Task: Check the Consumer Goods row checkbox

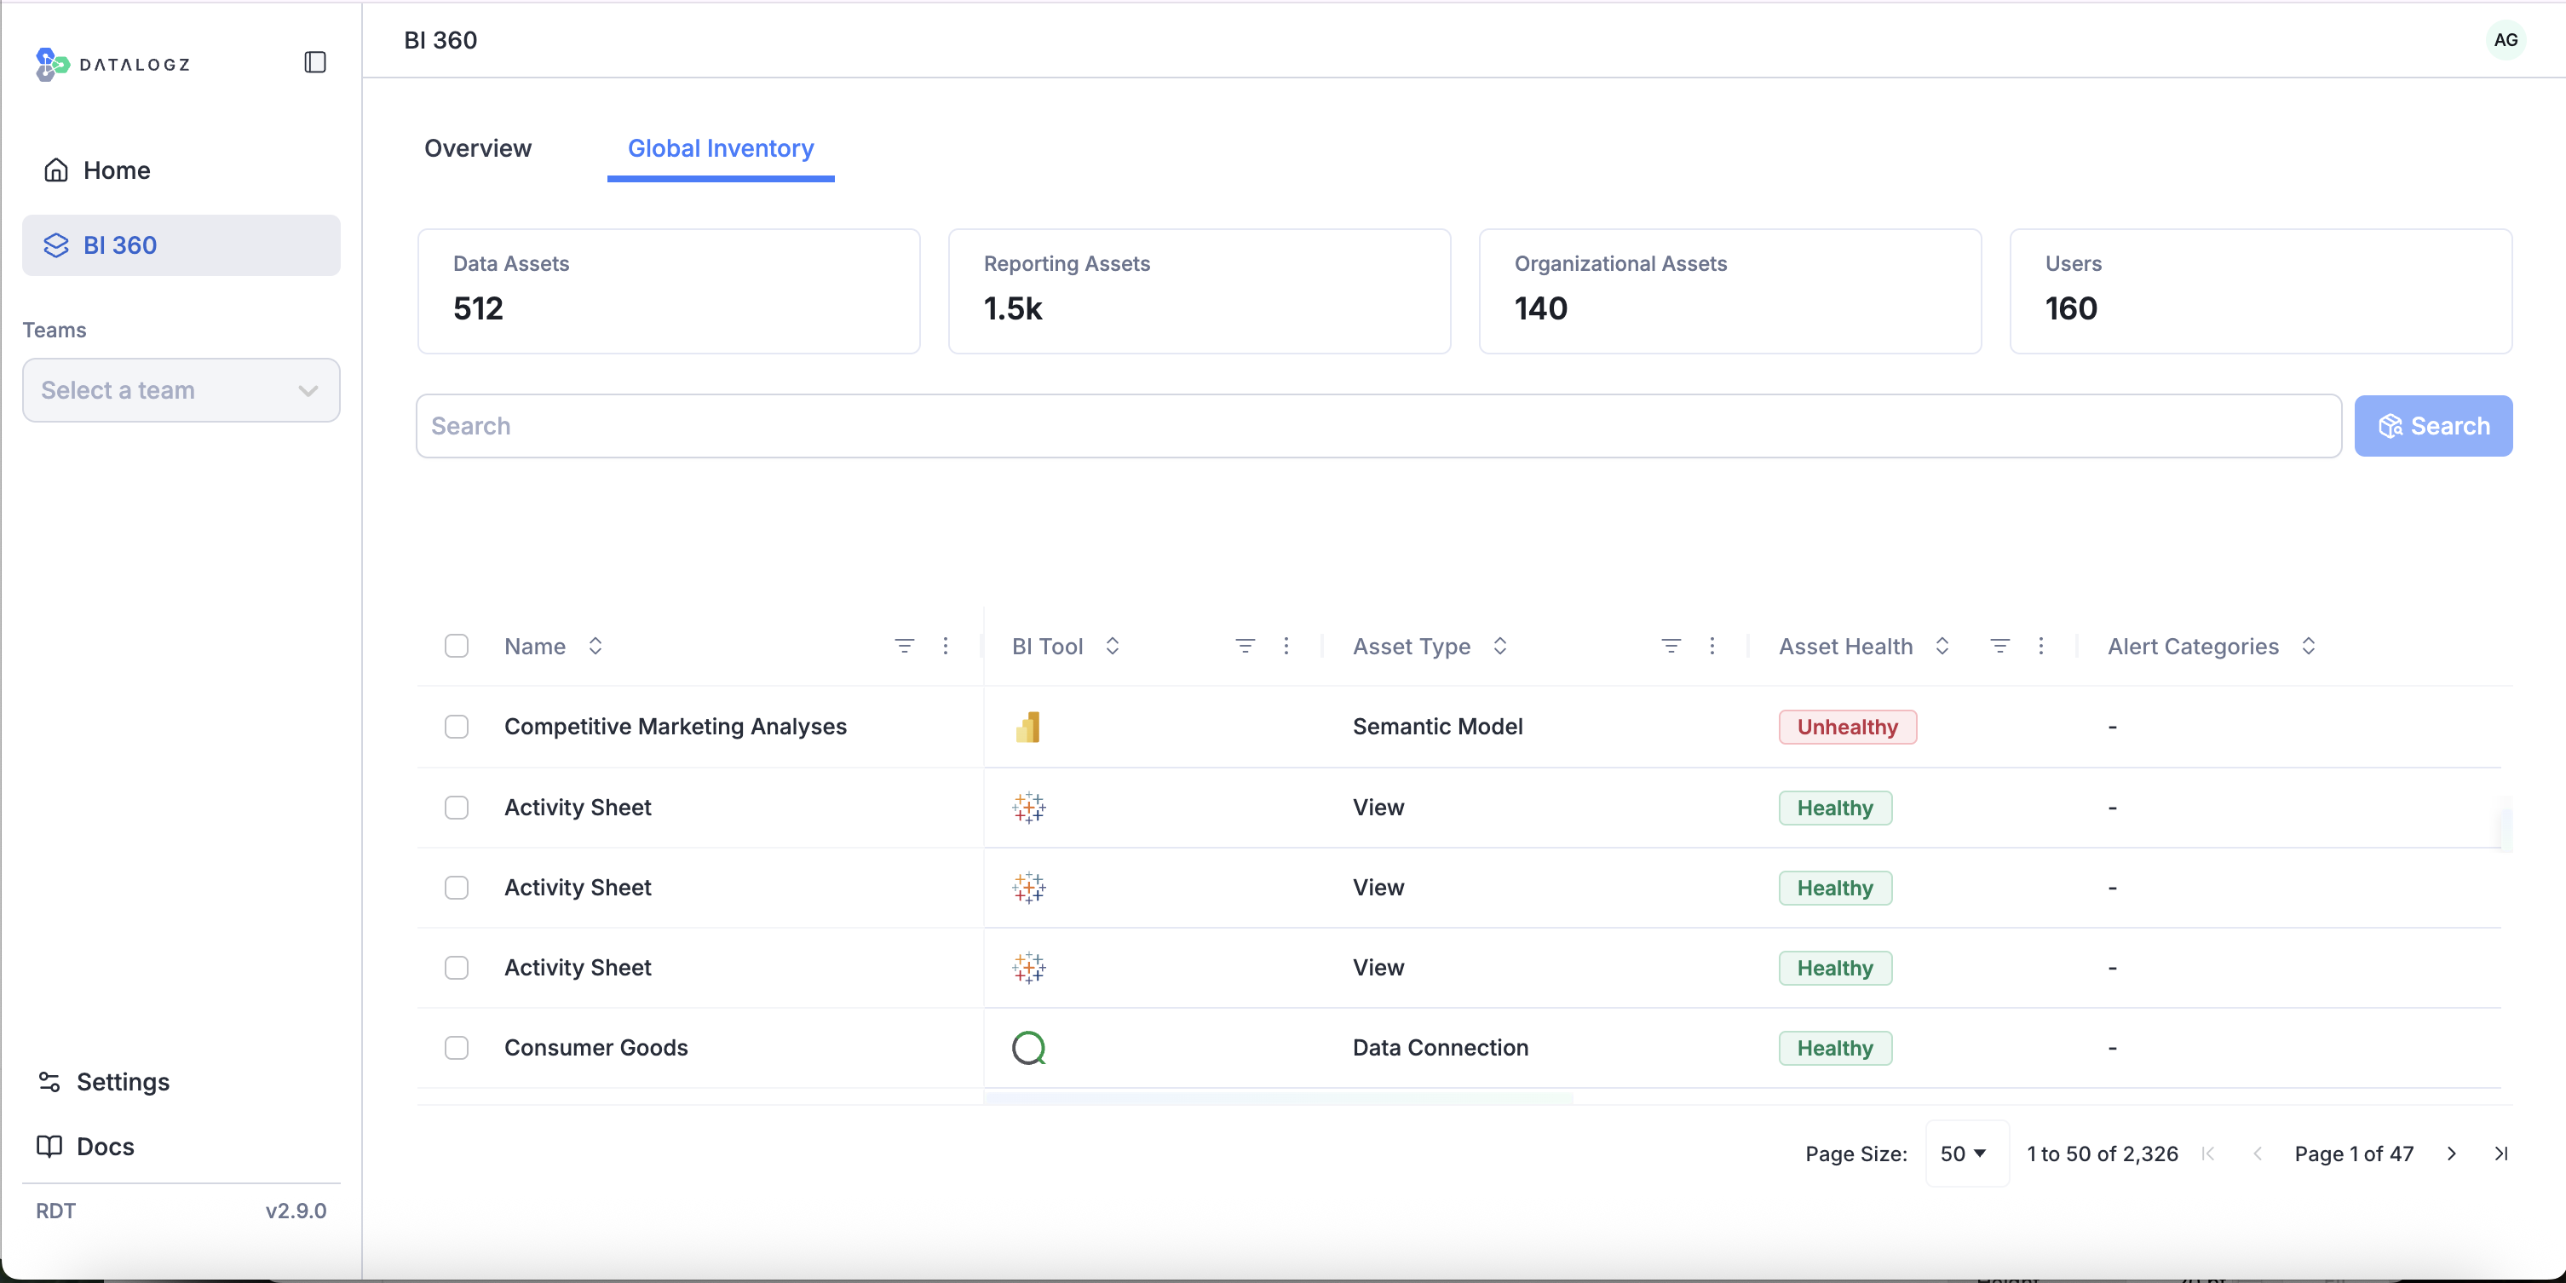Action: pyautogui.click(x=457, y=1048)
